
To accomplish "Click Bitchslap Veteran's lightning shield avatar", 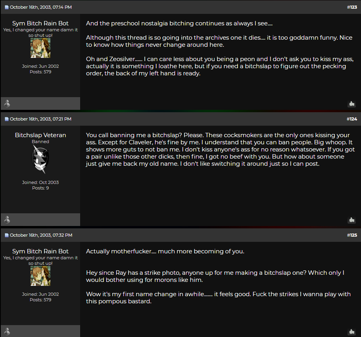I will click(x=40, y=159).
